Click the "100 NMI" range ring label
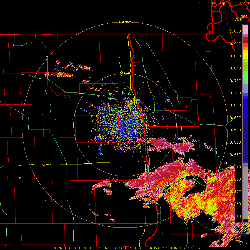The height and width of the screenshot is (250, 250). (125, 22)
